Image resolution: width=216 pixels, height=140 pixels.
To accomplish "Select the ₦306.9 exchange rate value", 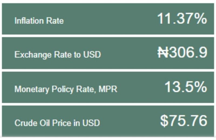I will point(182,53).
